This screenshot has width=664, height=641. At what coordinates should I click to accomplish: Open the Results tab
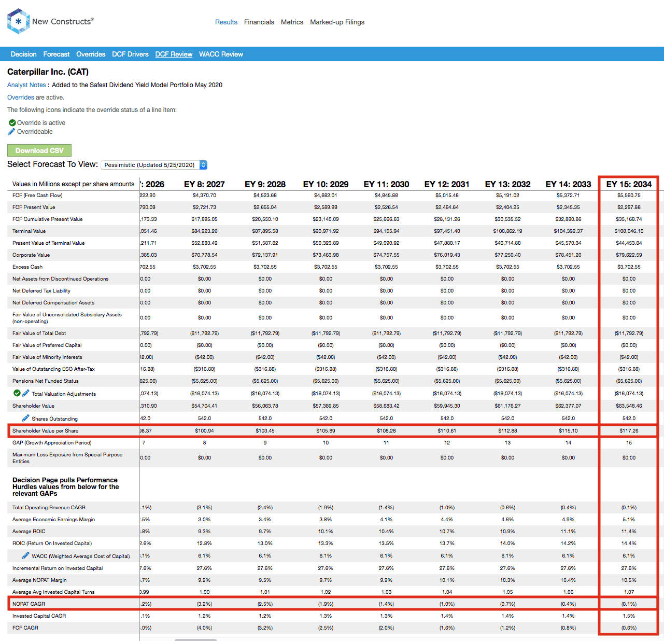click(226, 22)
